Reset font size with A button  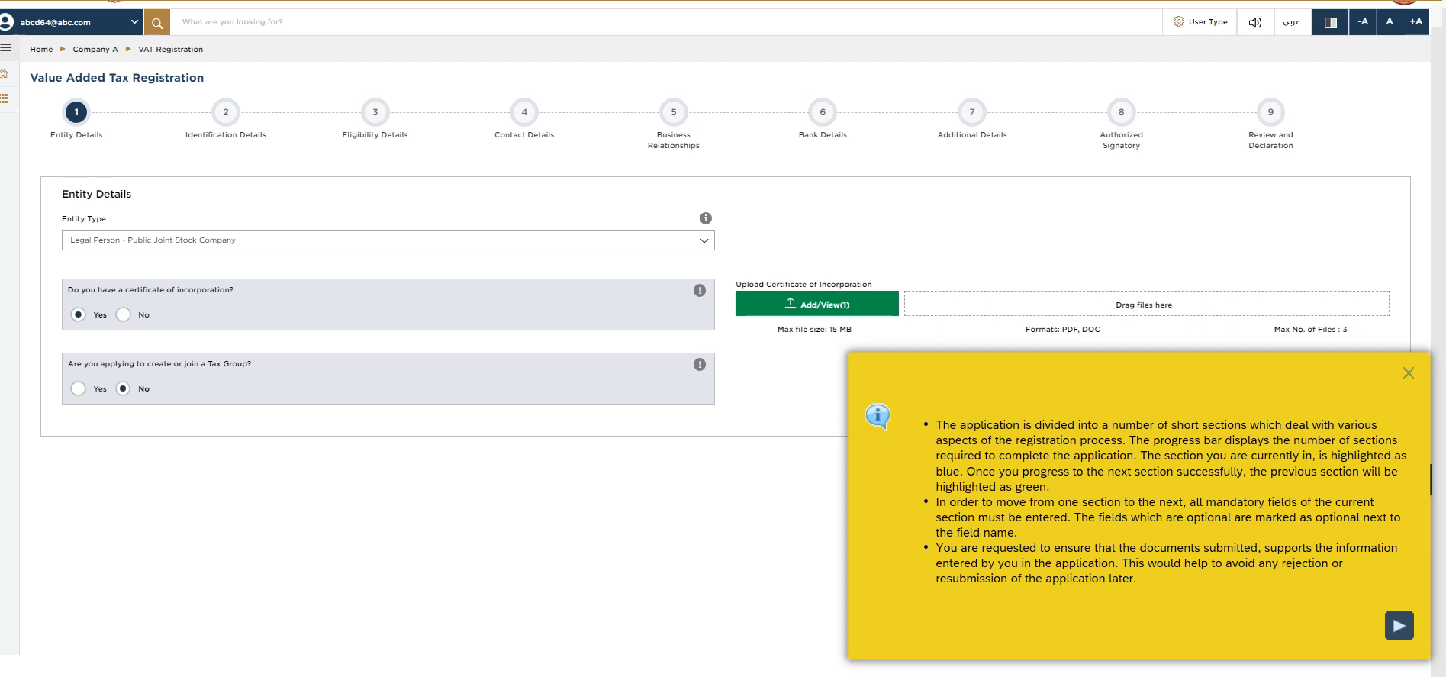tap(1390, 22)
